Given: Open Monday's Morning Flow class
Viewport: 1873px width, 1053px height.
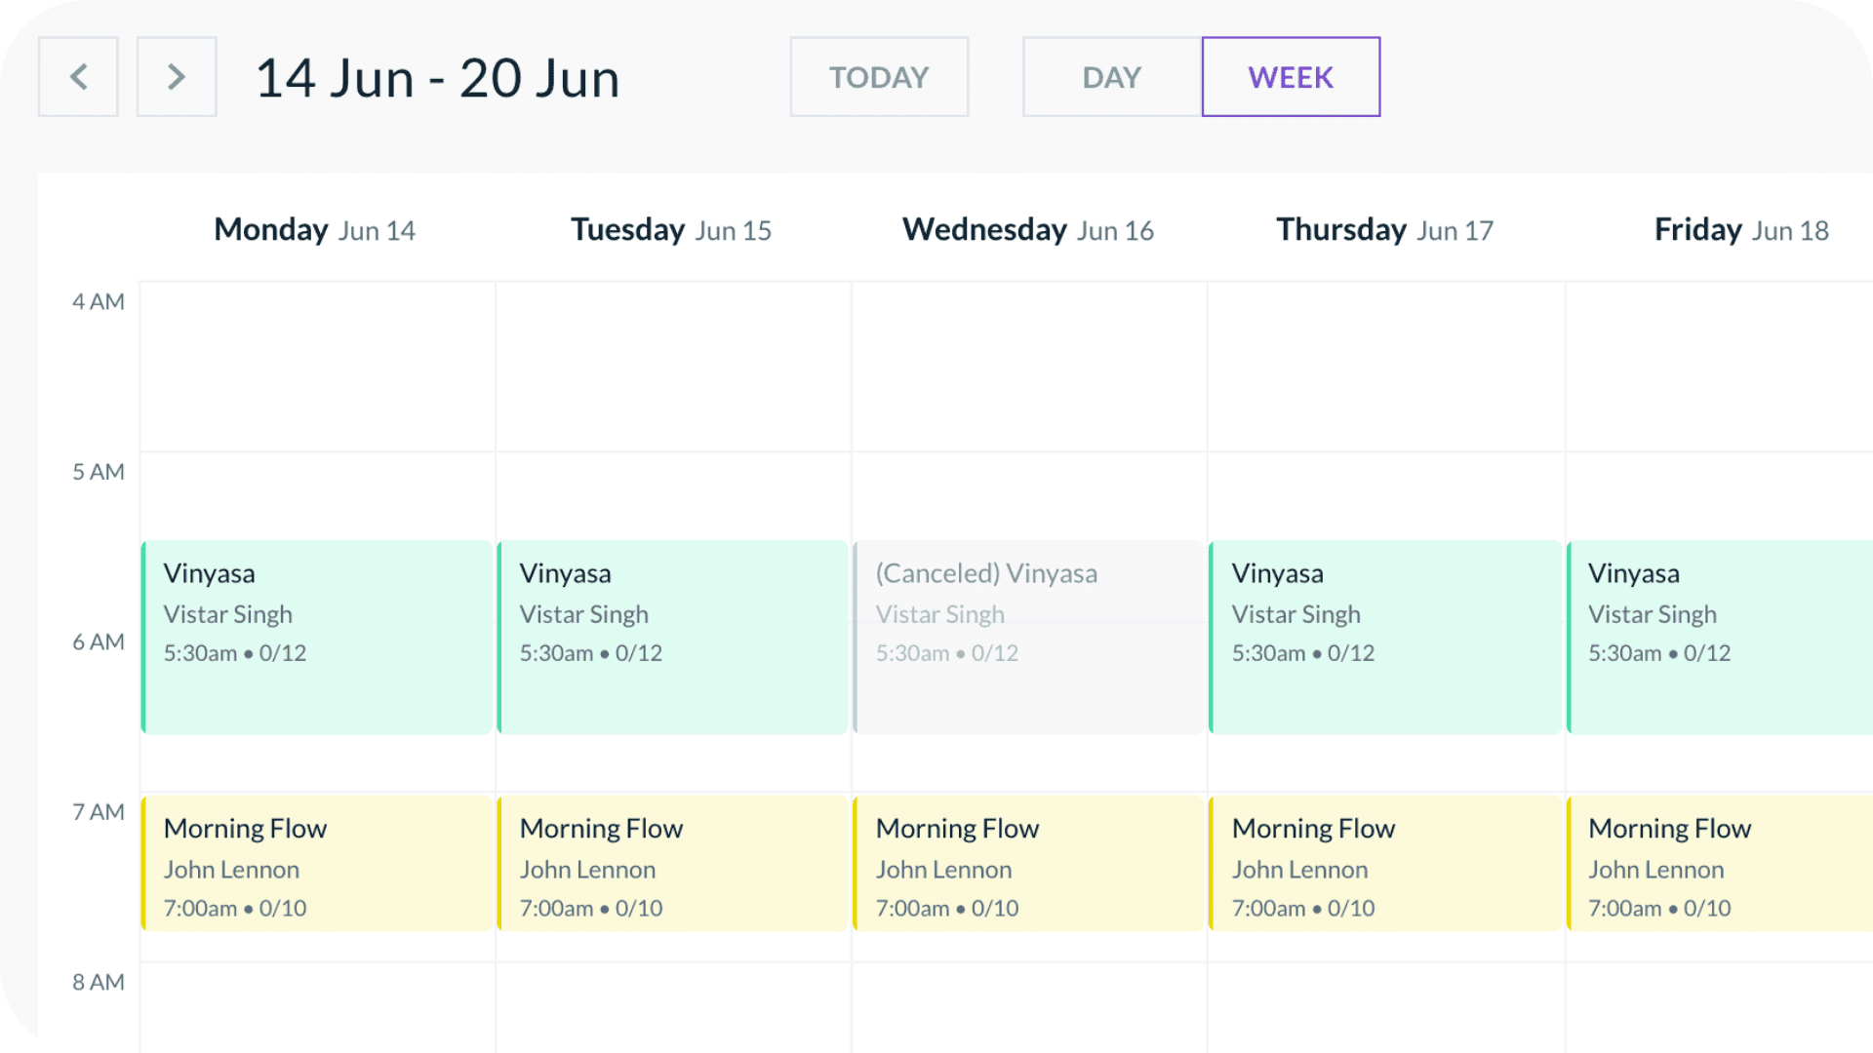Looking at the screenshot, I should (x=317, y=864).
